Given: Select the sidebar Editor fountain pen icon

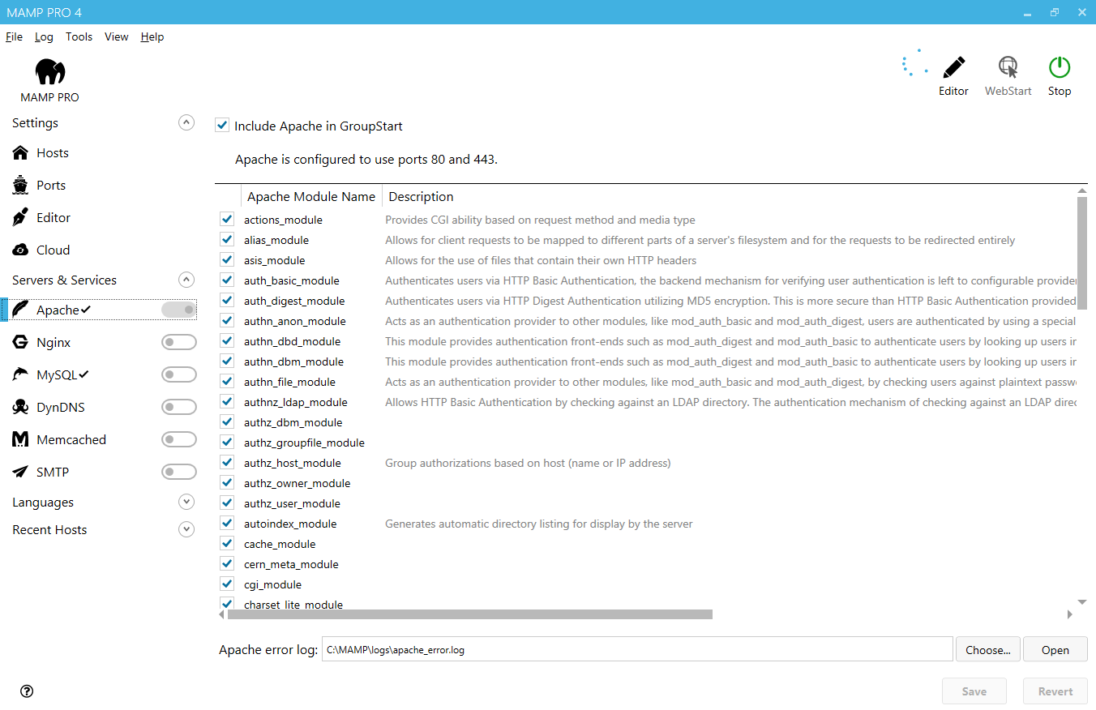Looking at the screenshot, I should click(20, 217).
